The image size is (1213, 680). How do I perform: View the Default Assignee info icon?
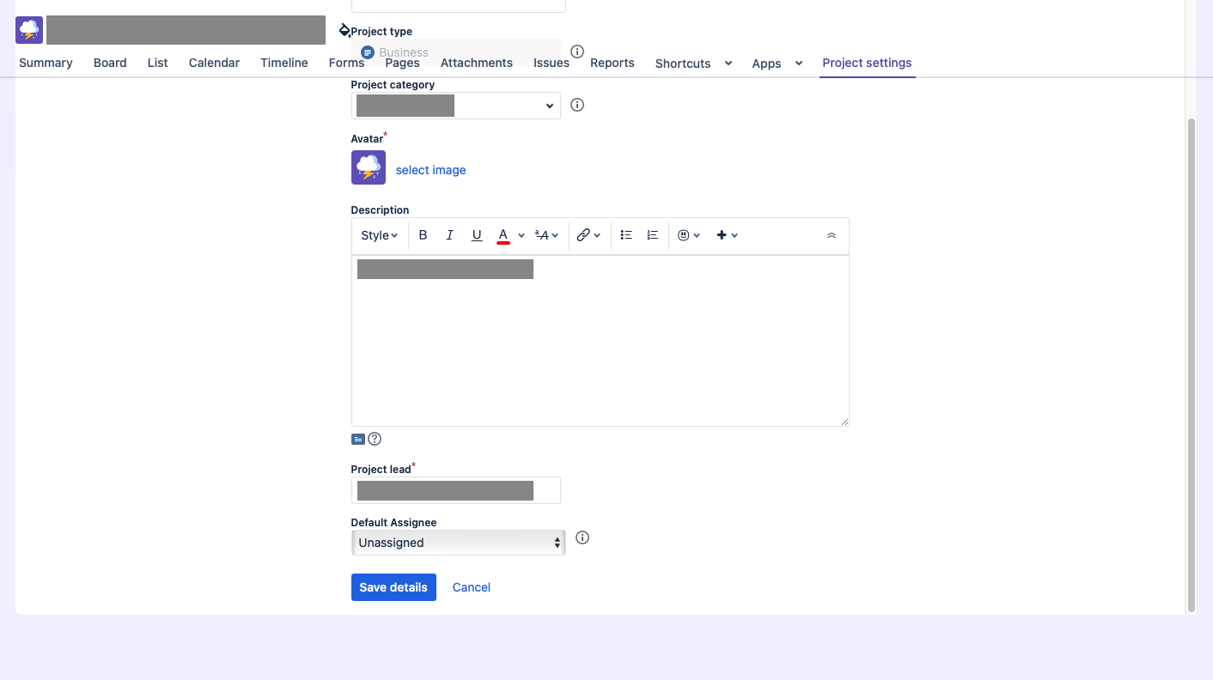(x=582, y=537)
